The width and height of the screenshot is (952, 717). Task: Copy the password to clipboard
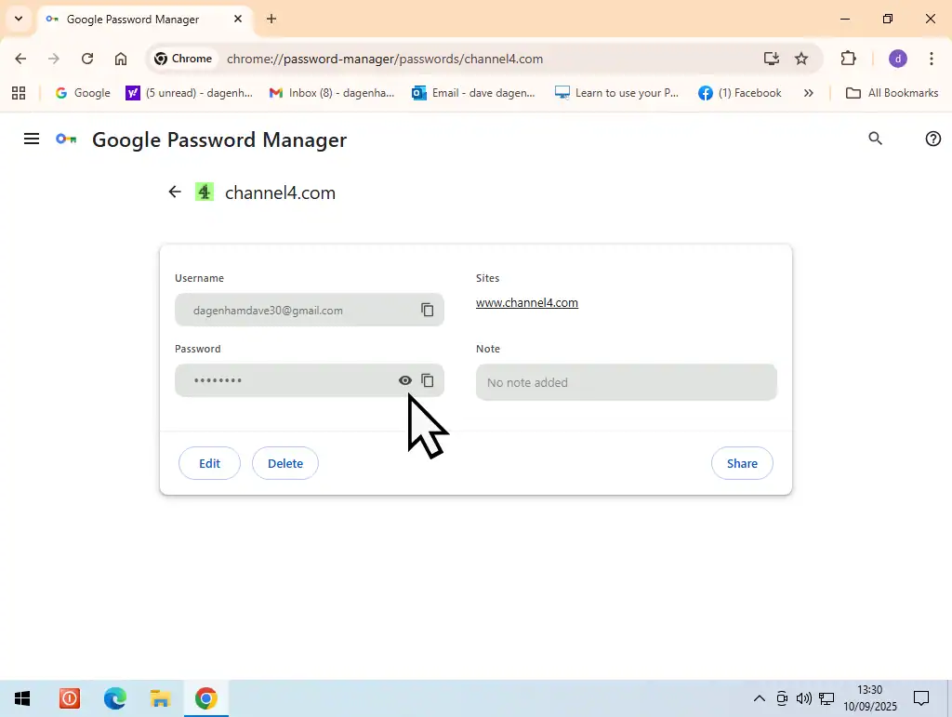pos(428,380)
